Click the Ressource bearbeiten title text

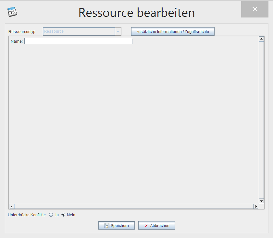click(137, 13)
